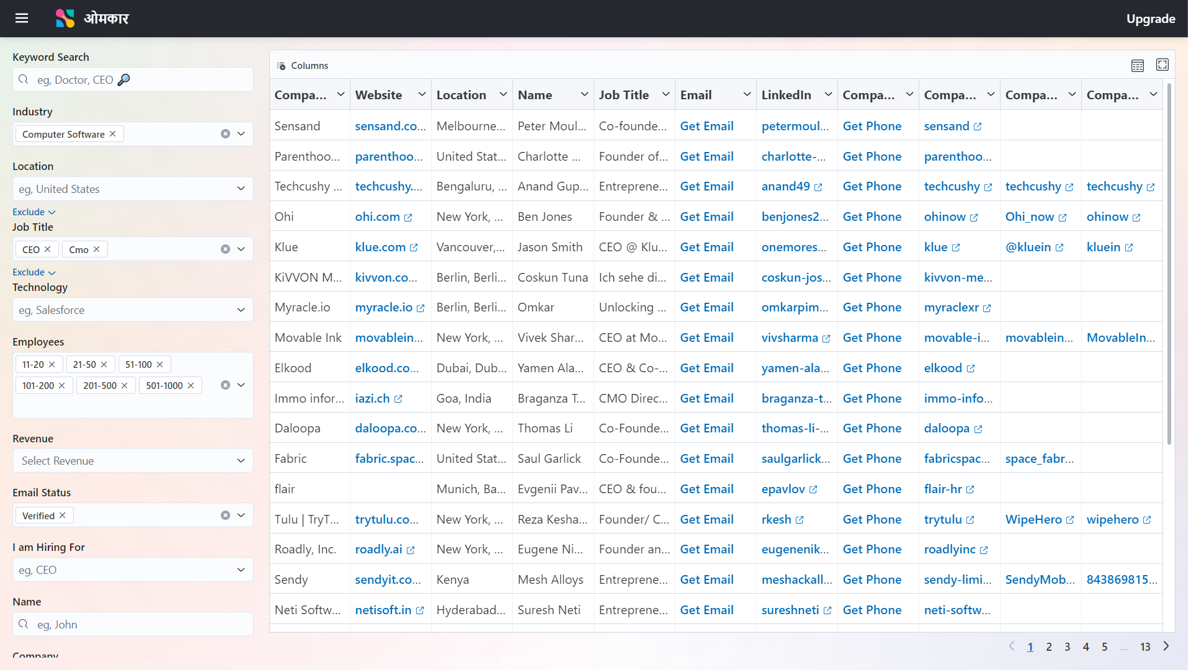Screen dimensions: 1191x670
Task: Open the Job Title column menu chevron
Action: 666,94
